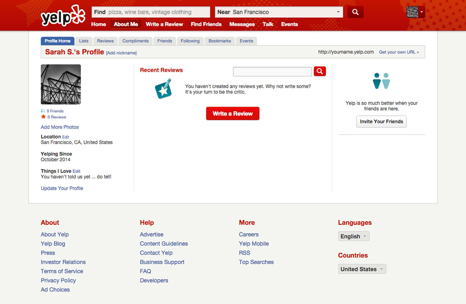Open Terms of Service footer link

62,271
